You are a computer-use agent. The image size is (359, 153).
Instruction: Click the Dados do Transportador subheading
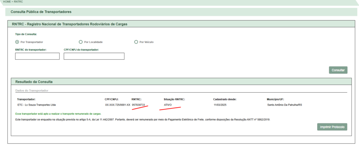pos(32,90)
